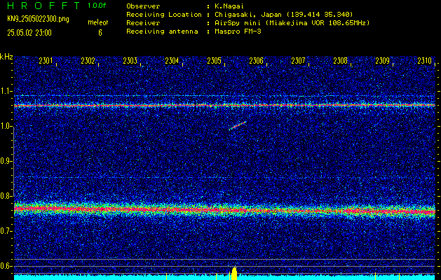The image size is (441, 280).
Task: Click the Observer field label
Action: click(143, 6)
